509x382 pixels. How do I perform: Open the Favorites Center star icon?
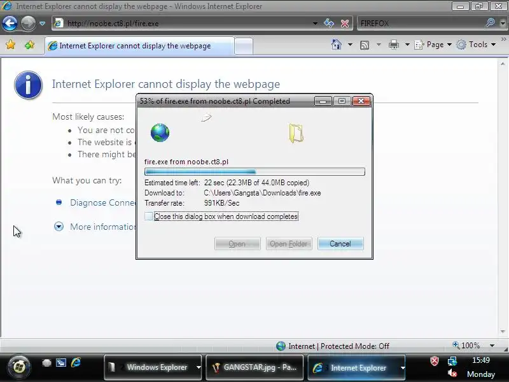10,45
